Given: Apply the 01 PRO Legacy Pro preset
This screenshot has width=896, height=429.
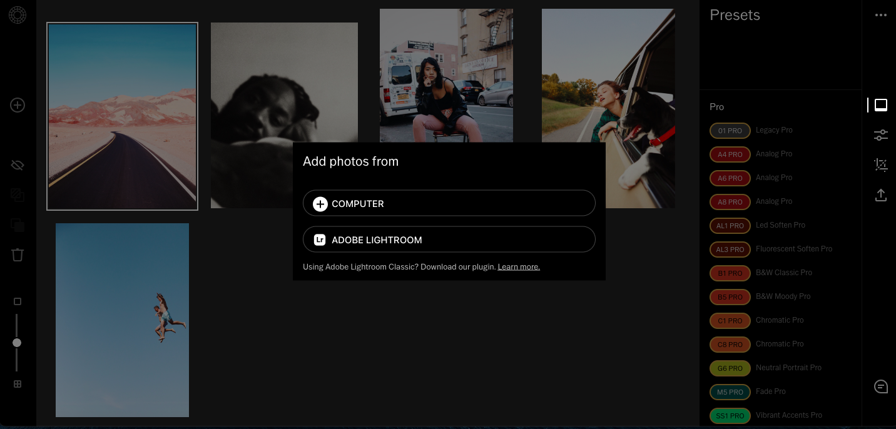Looking at the screenshot, I should coord(730,131).
